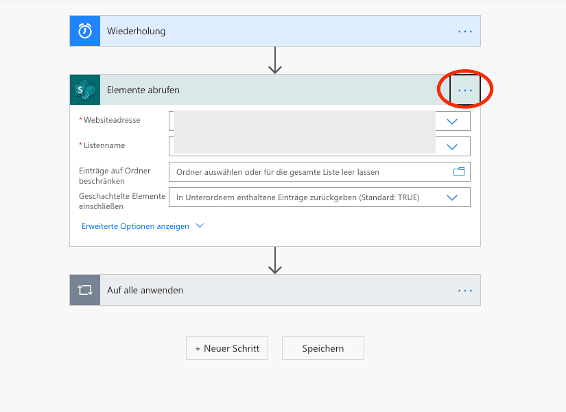Click the Wiederholung clock icon

coord(85,31)
